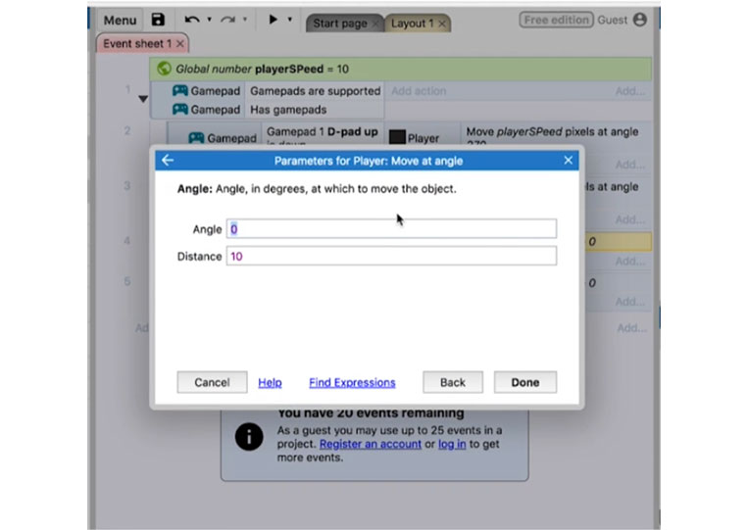Click into the Angle input field

[391, 229]
